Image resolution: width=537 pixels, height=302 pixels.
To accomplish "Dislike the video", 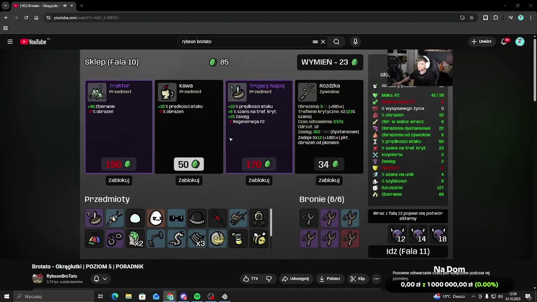I will (x=269, y=279).
